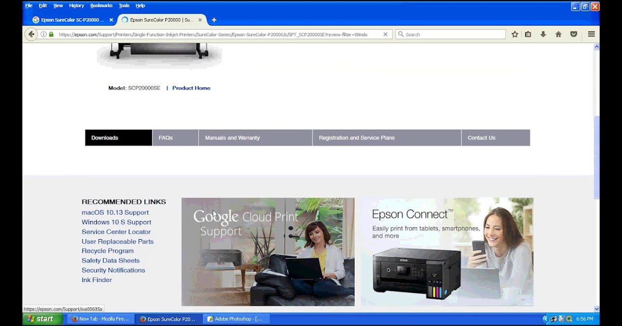Open the History menu

[x=76, y=6]
